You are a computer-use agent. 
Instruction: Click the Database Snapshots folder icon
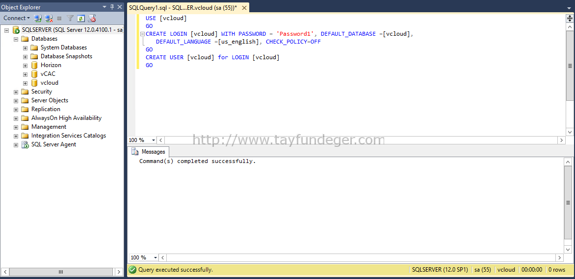(x=34, y=56)
